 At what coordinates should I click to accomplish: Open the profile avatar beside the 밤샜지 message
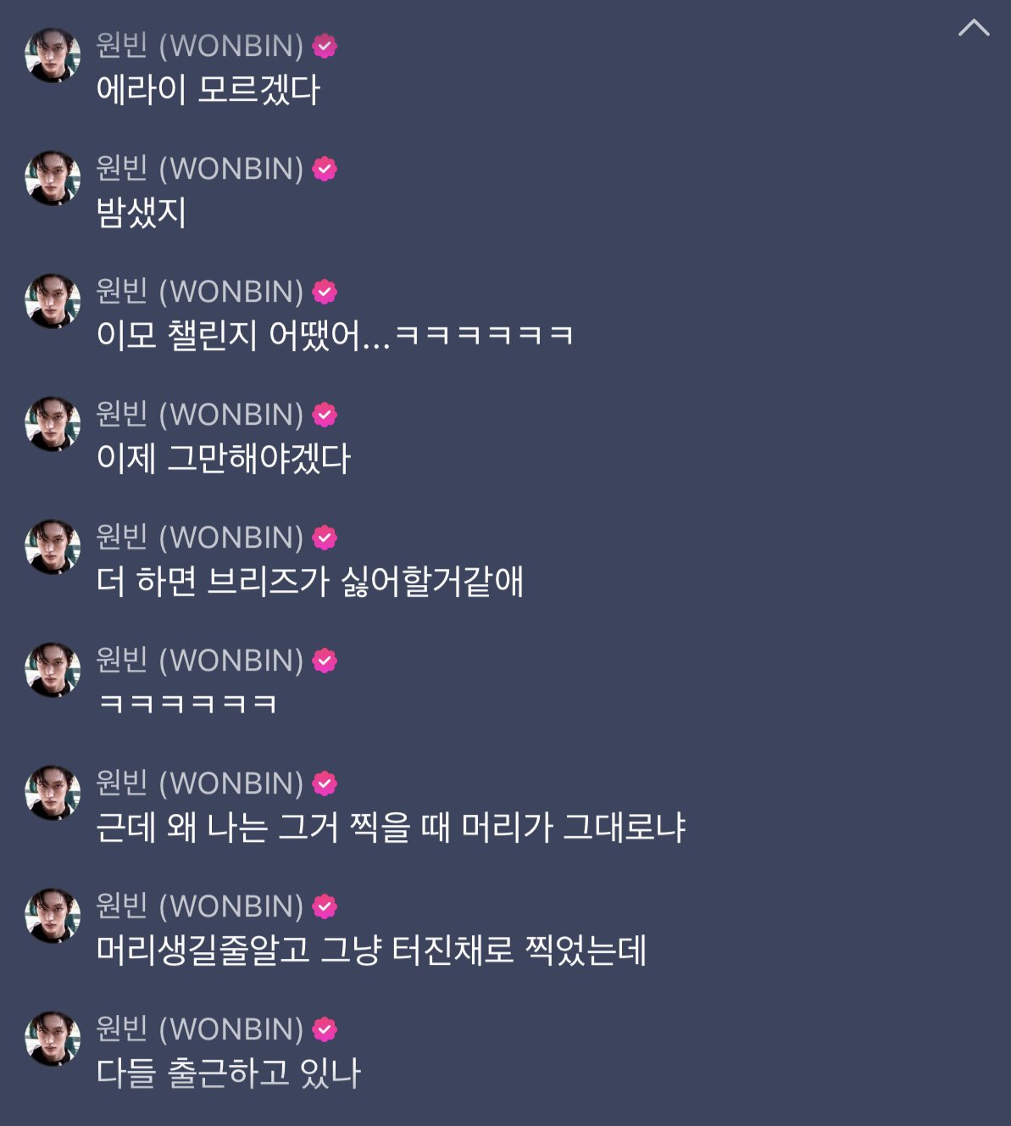tap(53, 178)
